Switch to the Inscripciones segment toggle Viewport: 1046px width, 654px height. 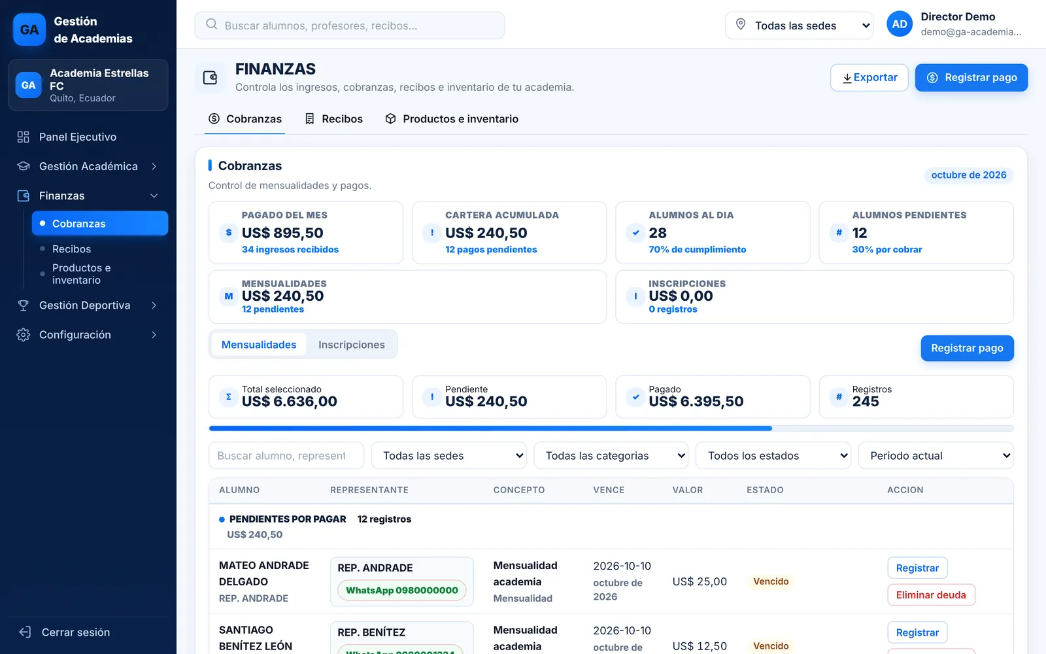[352, 345]
